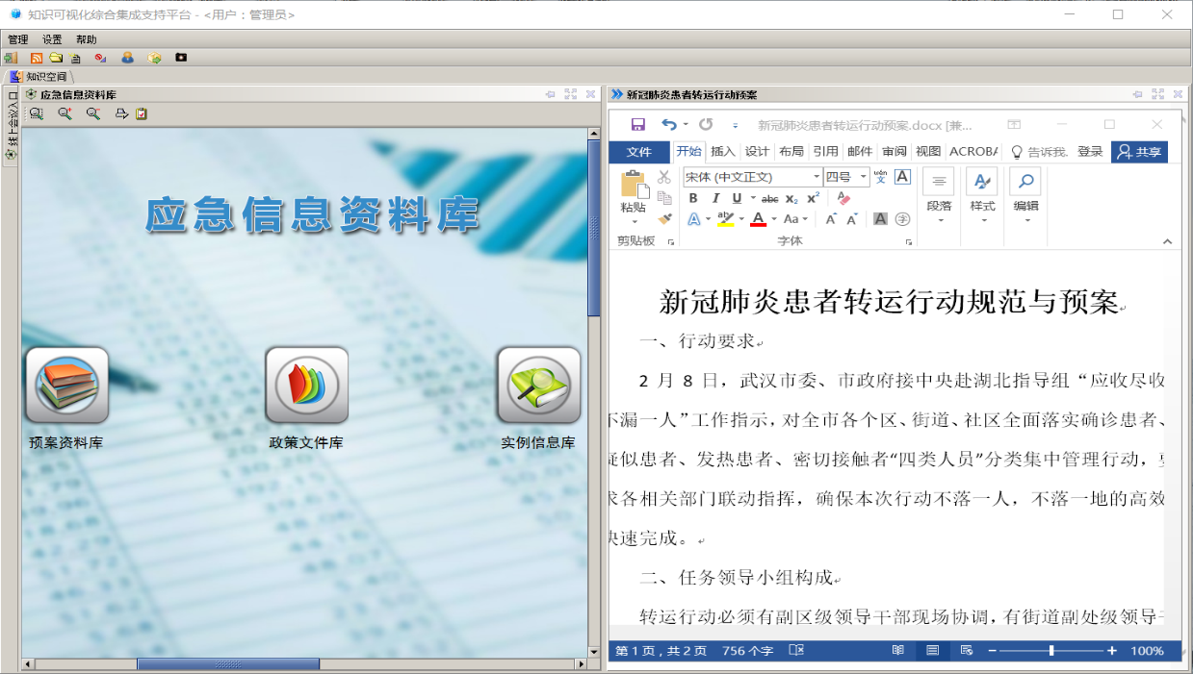Click the zoom in magnifier icon
Screen dimensions: 1193x674
(x=65, y=113)
